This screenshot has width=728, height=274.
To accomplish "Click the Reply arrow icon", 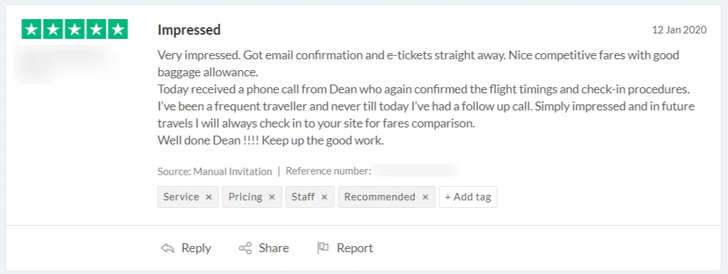I will pyautogui.click(x=167, y=248).
